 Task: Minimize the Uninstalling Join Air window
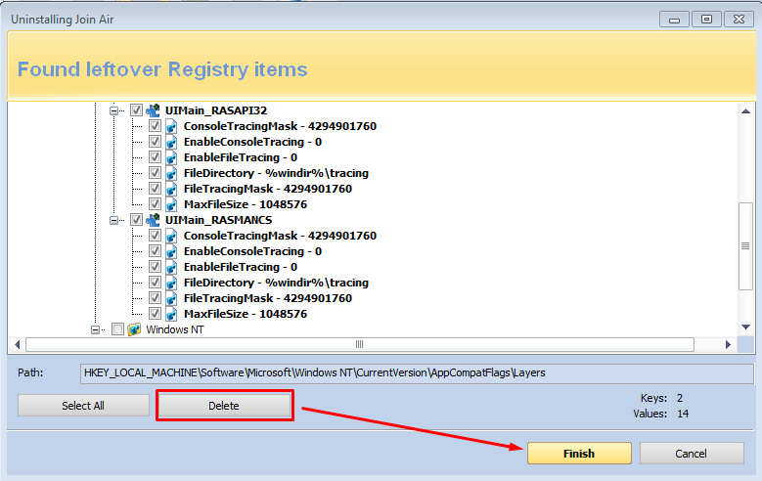pyautogui.click(x=674, y=20)
